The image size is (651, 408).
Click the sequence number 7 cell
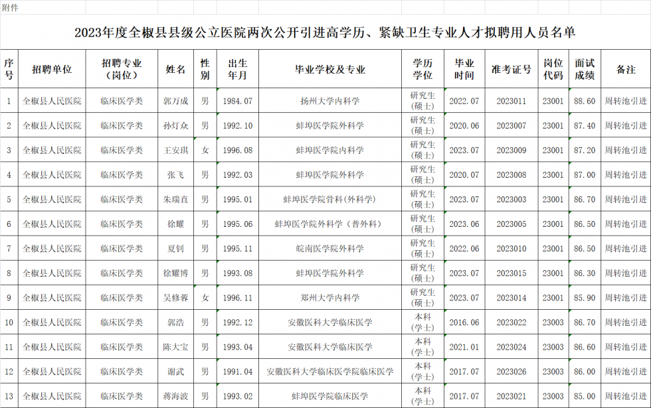(9, 248)
